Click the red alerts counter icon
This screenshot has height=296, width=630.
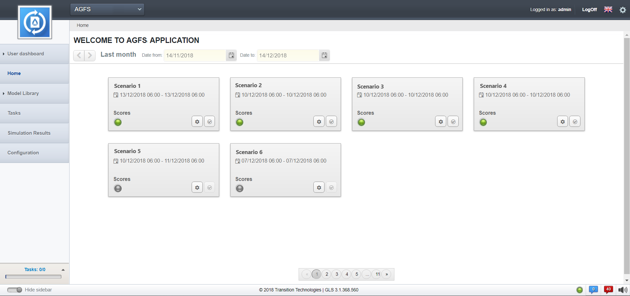tap(608, 289)
